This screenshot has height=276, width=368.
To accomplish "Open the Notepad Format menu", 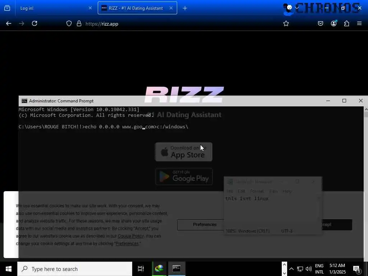I will pyautogui.click(x=257, y=191).
